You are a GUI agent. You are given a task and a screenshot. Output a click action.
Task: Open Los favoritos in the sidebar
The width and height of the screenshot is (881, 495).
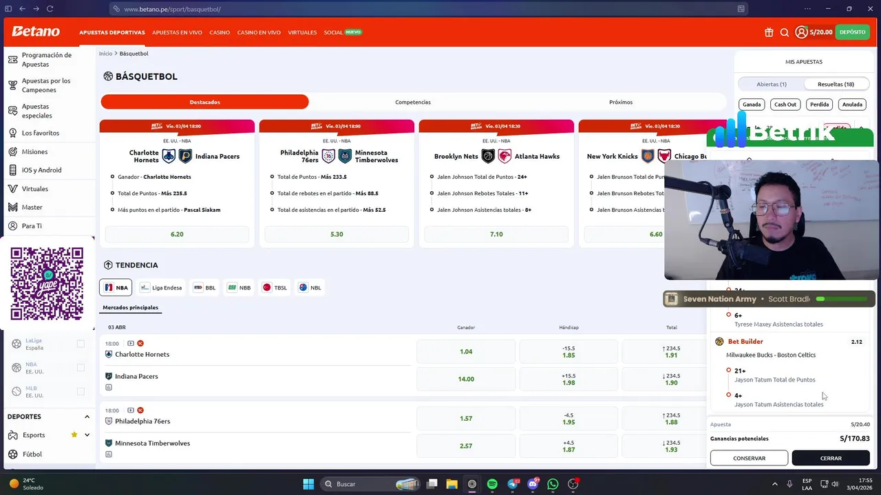(40, 133)
